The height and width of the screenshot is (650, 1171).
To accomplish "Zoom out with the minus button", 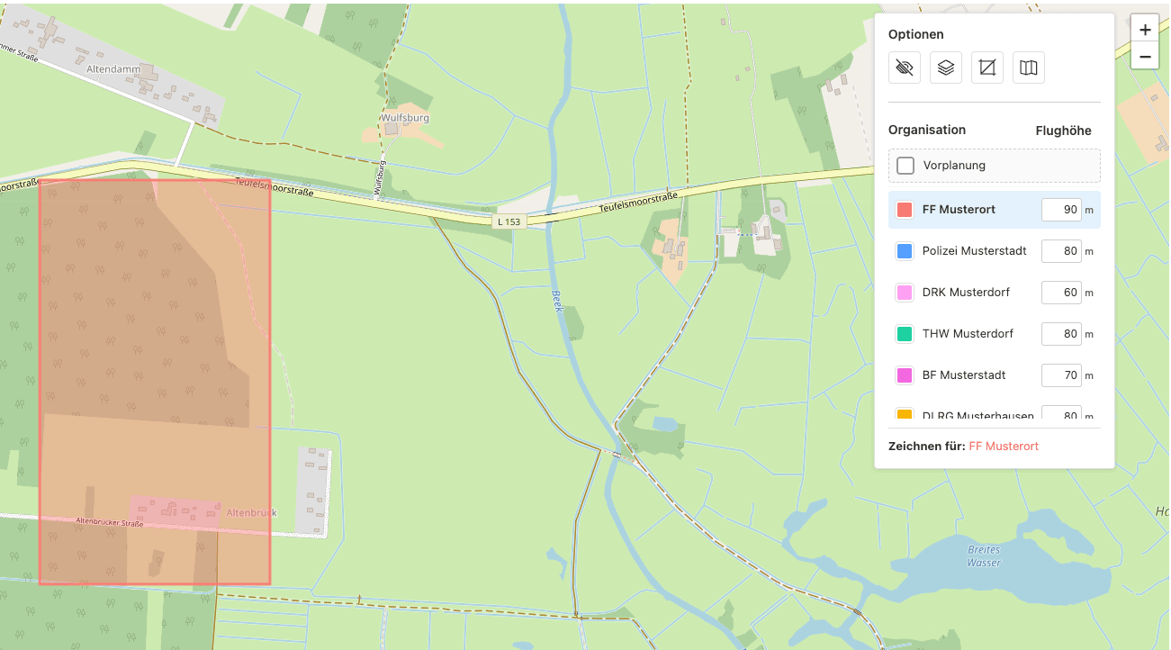I will [1145, 56].
